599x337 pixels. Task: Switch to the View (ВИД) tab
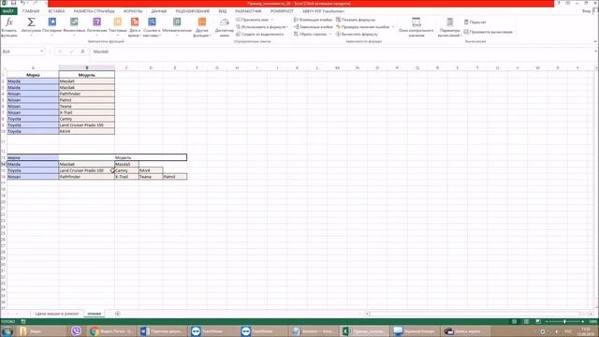pyautogui.click(x=223, y=11)
